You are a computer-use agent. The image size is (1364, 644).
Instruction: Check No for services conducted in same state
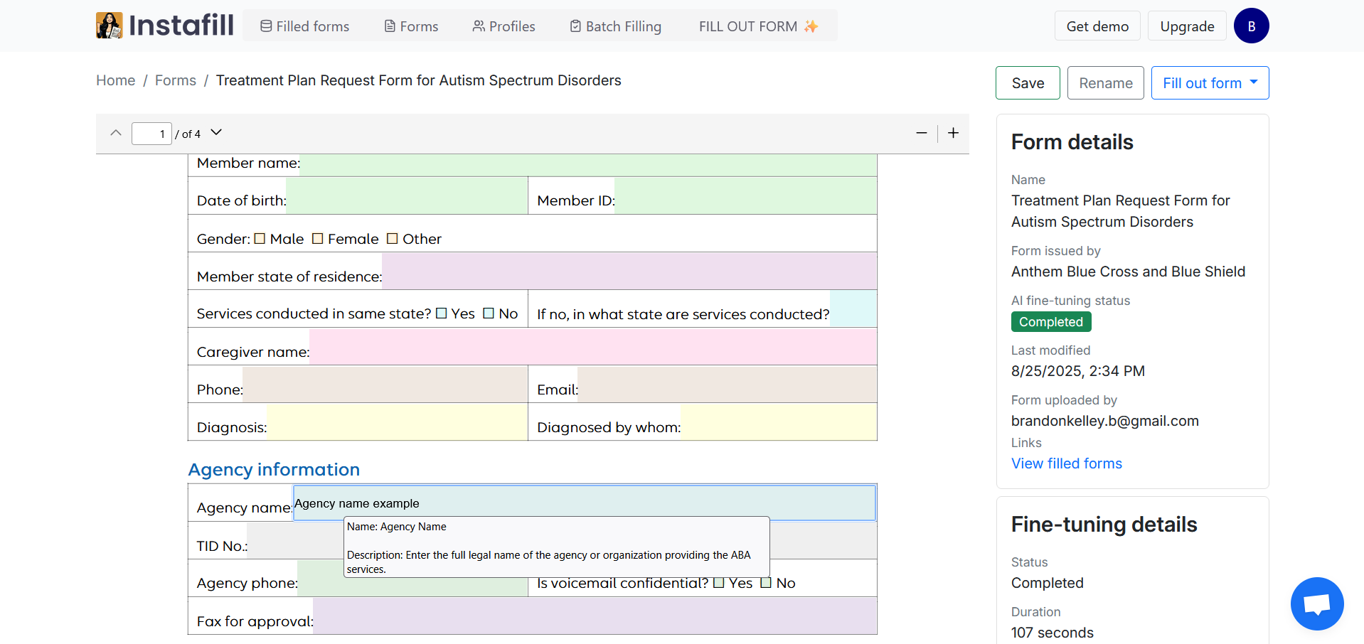coord(489,313)
